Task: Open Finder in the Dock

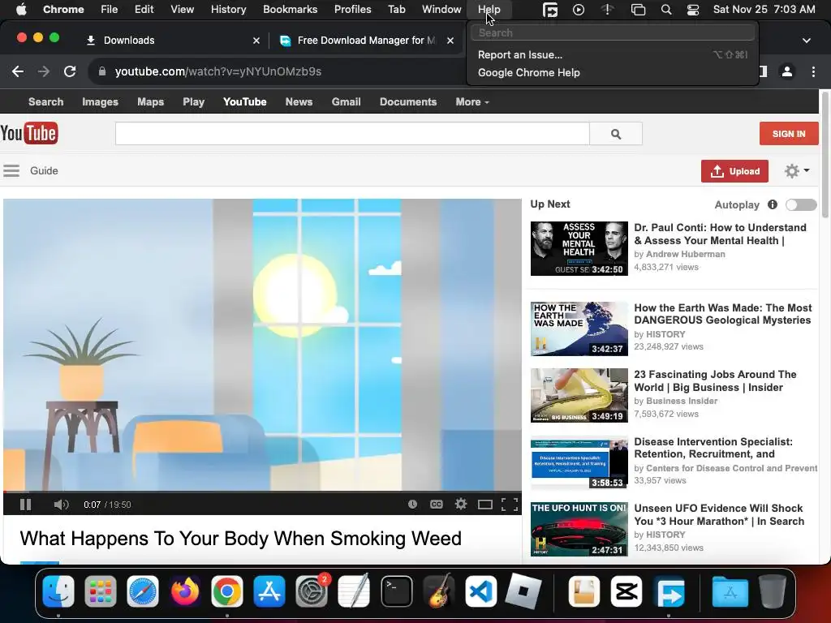Action: point(58,591)
